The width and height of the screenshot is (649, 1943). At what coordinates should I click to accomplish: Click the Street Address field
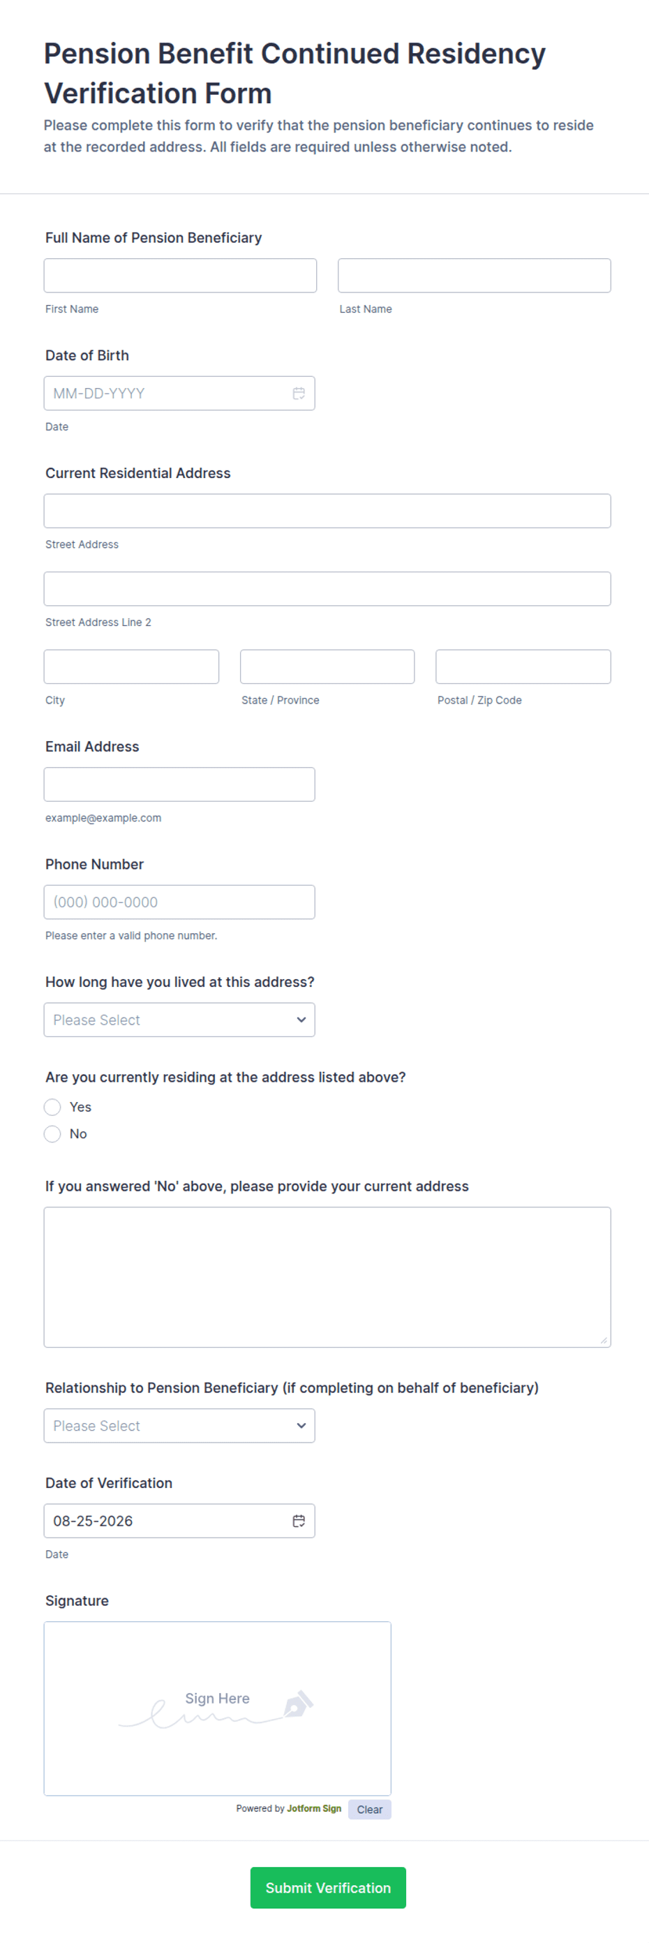coord(327,511)
